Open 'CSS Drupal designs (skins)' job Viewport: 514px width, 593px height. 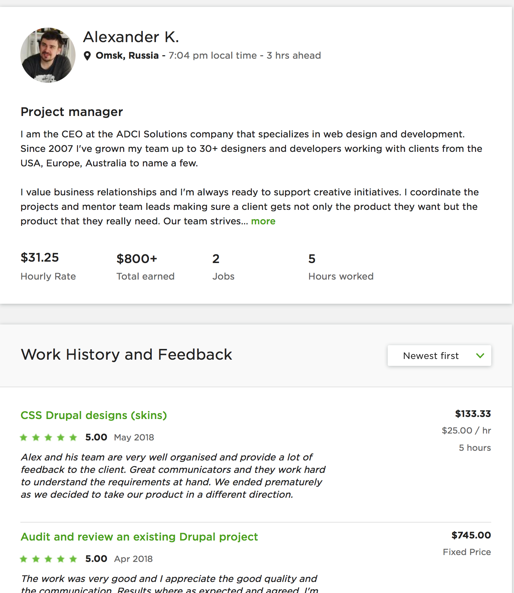[x=93, y=415]
